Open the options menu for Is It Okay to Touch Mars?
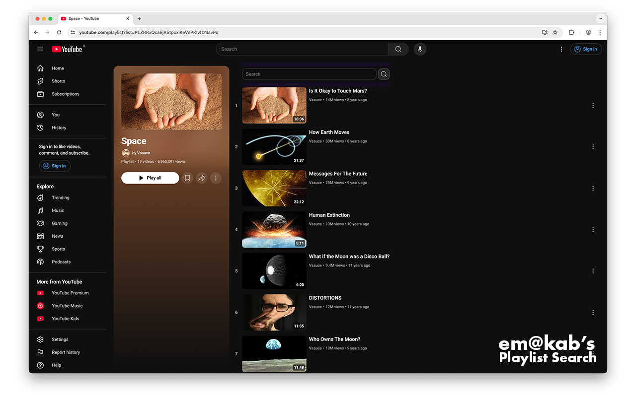Viewport: 636px width, 397px height. pos(593,105)
